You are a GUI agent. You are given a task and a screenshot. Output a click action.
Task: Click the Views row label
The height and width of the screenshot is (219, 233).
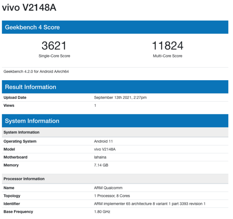9,105
